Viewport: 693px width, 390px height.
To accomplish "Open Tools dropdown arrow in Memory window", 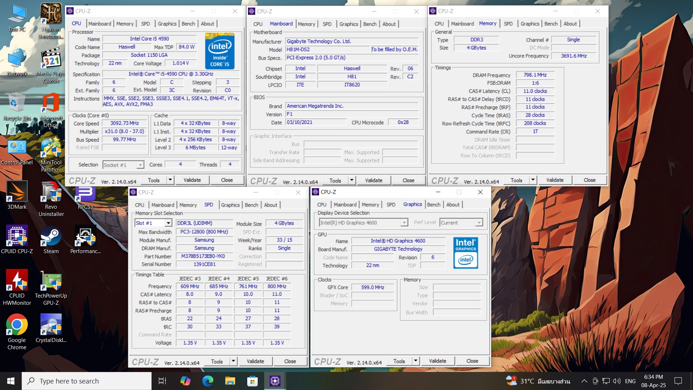I will click(533, 180).
